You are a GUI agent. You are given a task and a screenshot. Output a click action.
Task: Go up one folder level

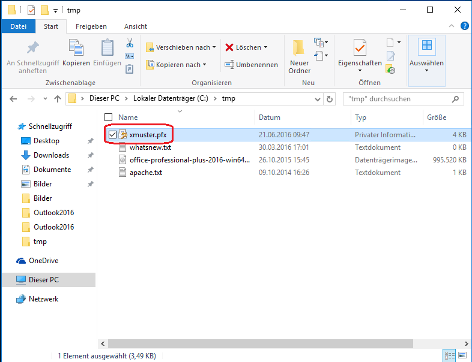point(58,98)
